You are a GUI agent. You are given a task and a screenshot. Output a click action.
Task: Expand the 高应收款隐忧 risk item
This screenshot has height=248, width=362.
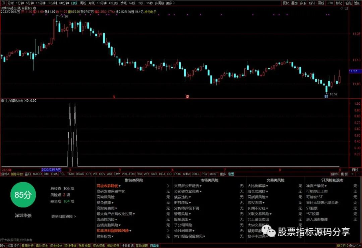[x=109, y=186]
